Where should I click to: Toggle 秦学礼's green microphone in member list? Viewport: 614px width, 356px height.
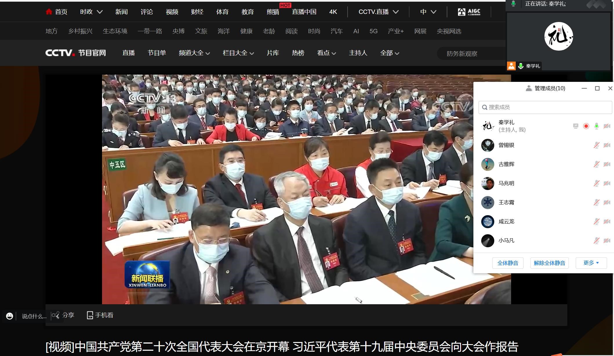(596, 126)
